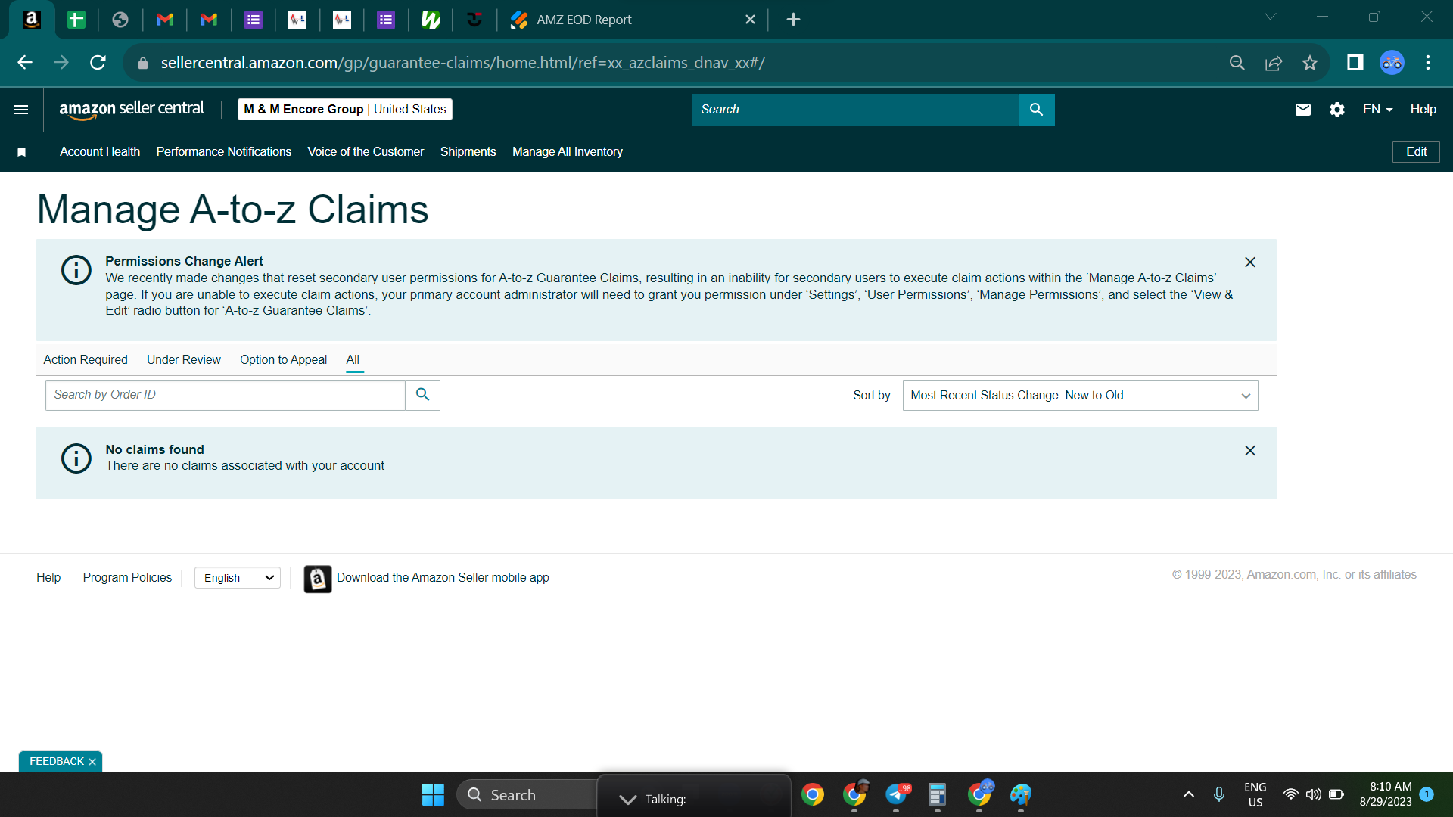
Task: Open the FEEDBACK button
Action: pyautogui.click(x=57, y=762)
